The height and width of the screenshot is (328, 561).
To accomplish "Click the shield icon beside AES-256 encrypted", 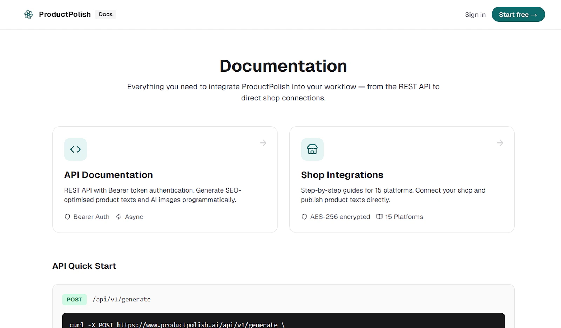I will click(304, 217).
